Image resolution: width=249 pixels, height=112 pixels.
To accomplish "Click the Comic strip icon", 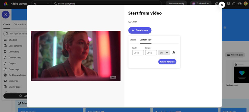I will click(5, 52).
